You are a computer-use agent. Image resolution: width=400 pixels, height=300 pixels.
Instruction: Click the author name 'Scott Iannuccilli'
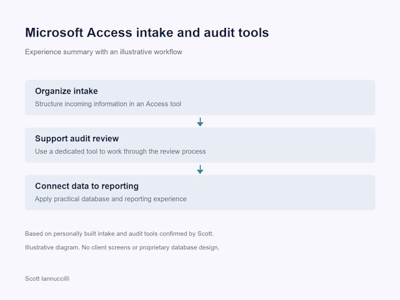(x=47, y=279)
